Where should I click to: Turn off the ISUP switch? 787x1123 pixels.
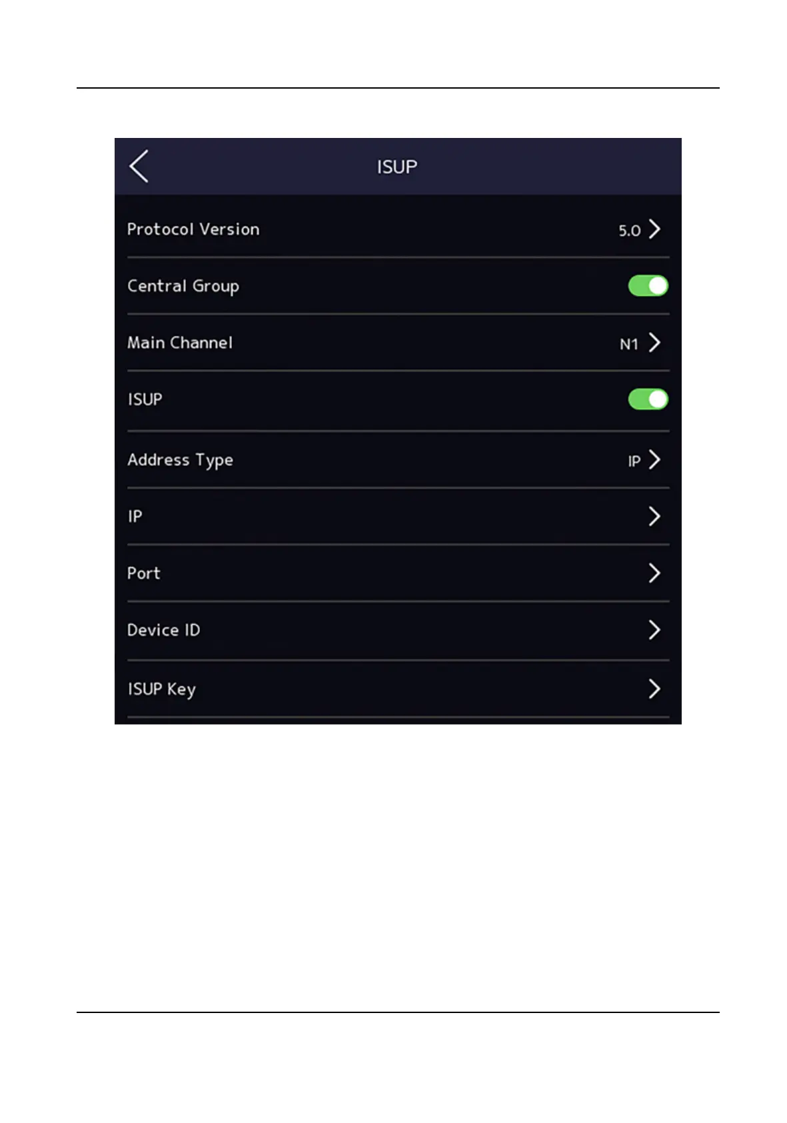(648, 399)
